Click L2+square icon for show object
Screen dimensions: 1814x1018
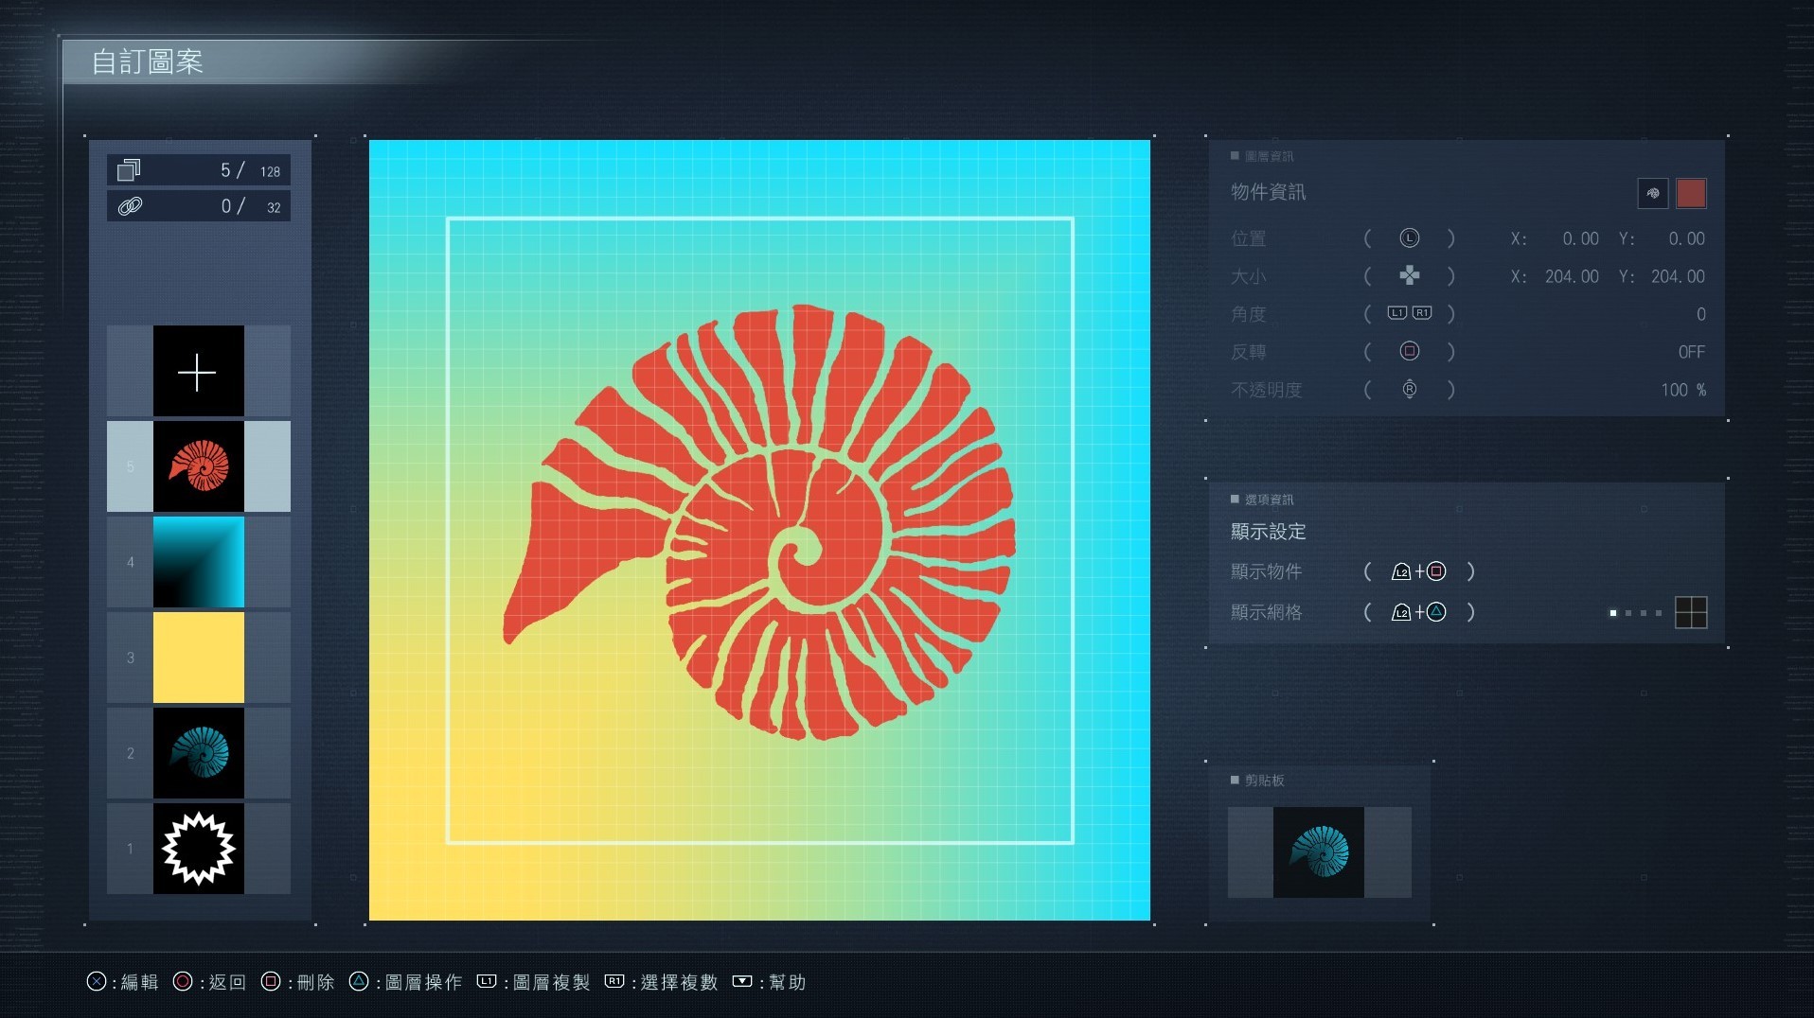tap(1418, 571)
